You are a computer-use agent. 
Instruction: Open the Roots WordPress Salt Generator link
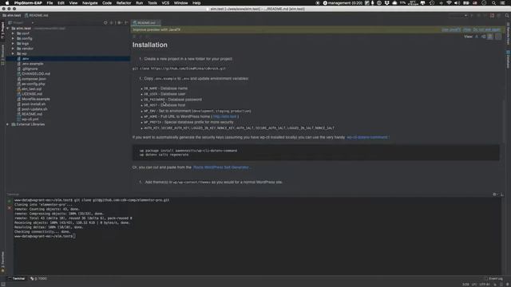(x=221, y=167)
